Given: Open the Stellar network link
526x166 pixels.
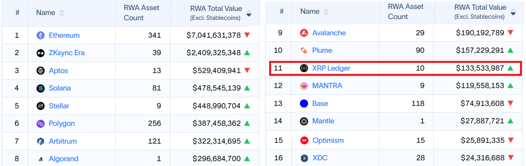Looking at the screenshot, I should click(x=59, y=106).
